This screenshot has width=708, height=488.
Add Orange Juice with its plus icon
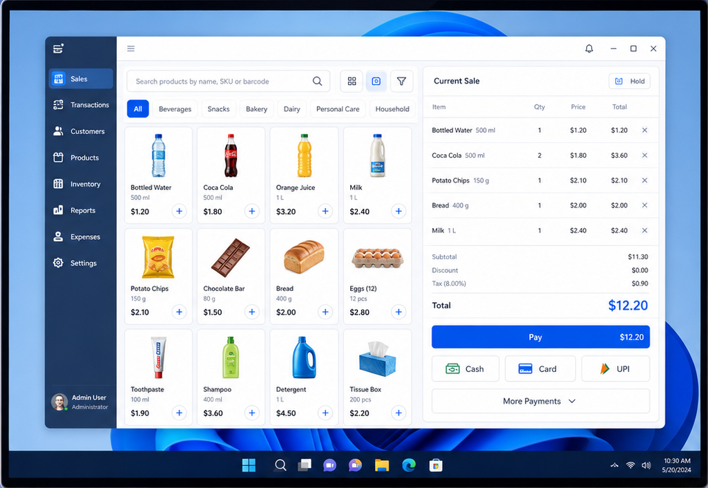click(325, 211)
